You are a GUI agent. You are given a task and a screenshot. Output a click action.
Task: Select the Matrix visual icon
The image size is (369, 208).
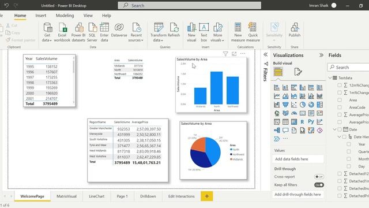pos(294,122)
